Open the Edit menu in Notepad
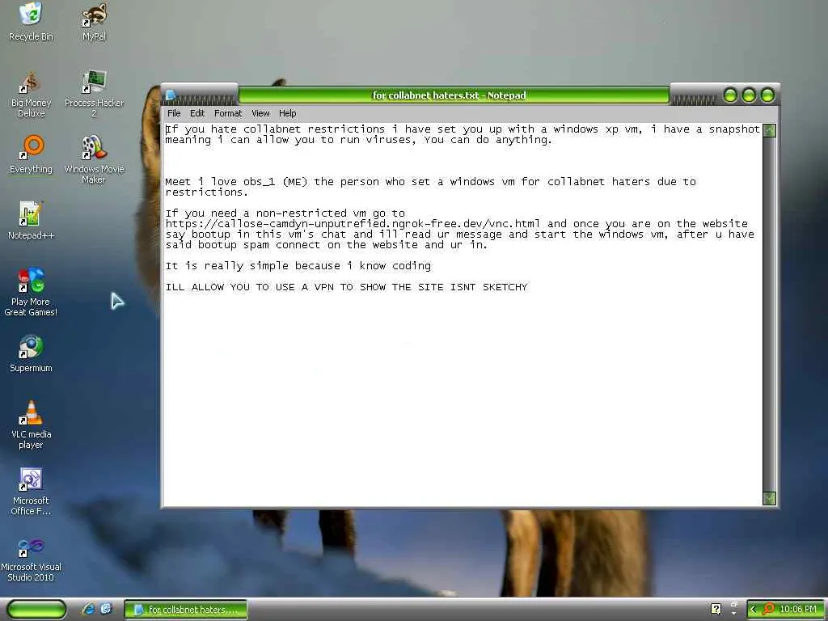The height and width of the screenshot is (621, 828). coord(197,113)
